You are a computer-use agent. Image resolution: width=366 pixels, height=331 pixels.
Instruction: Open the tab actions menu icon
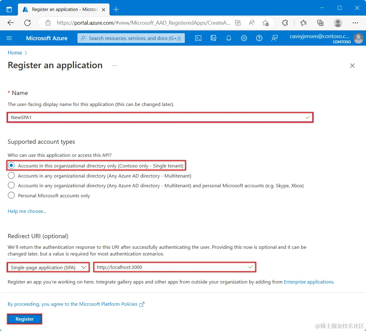tap(9, 9)
